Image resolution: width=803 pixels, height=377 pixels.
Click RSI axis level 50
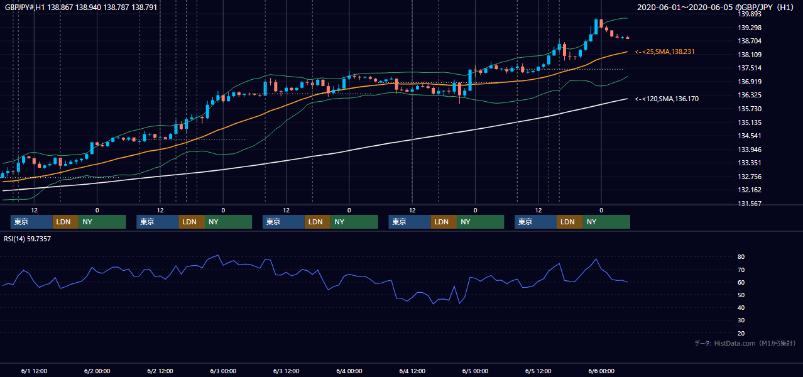click(x=741, y=295)
